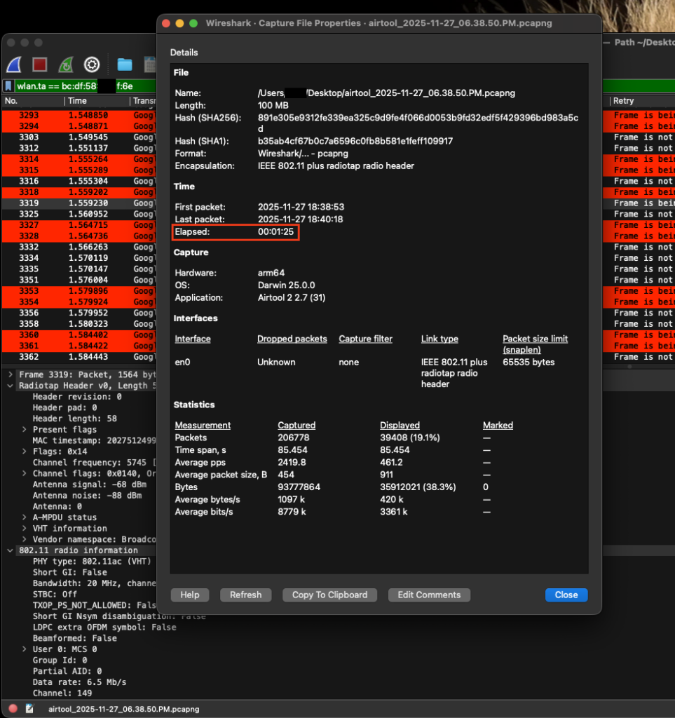Image resolution: width=675 pixels, height=718 pixels.
Task: Click the Refresh button
Action: coord(245,595)
